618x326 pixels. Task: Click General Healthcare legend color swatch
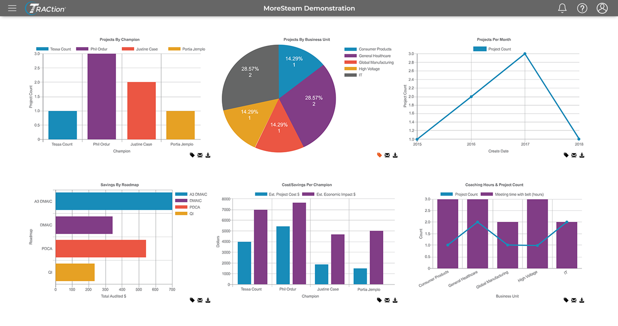click(350, 56)
